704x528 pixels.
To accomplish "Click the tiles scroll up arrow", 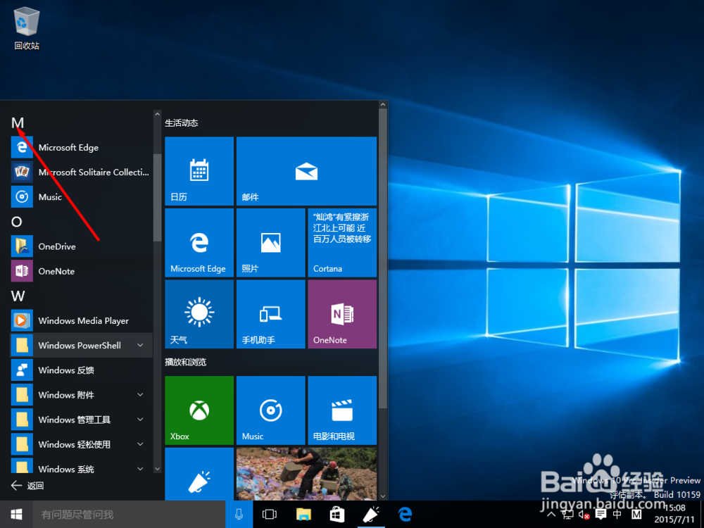I will point(383,105).
